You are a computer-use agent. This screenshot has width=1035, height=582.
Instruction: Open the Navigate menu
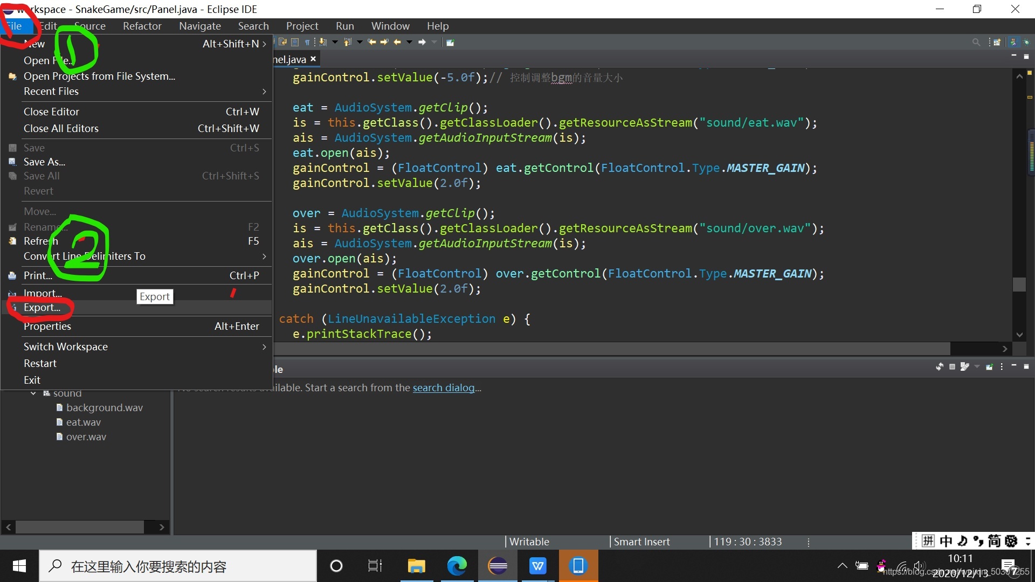pos(200,26)
